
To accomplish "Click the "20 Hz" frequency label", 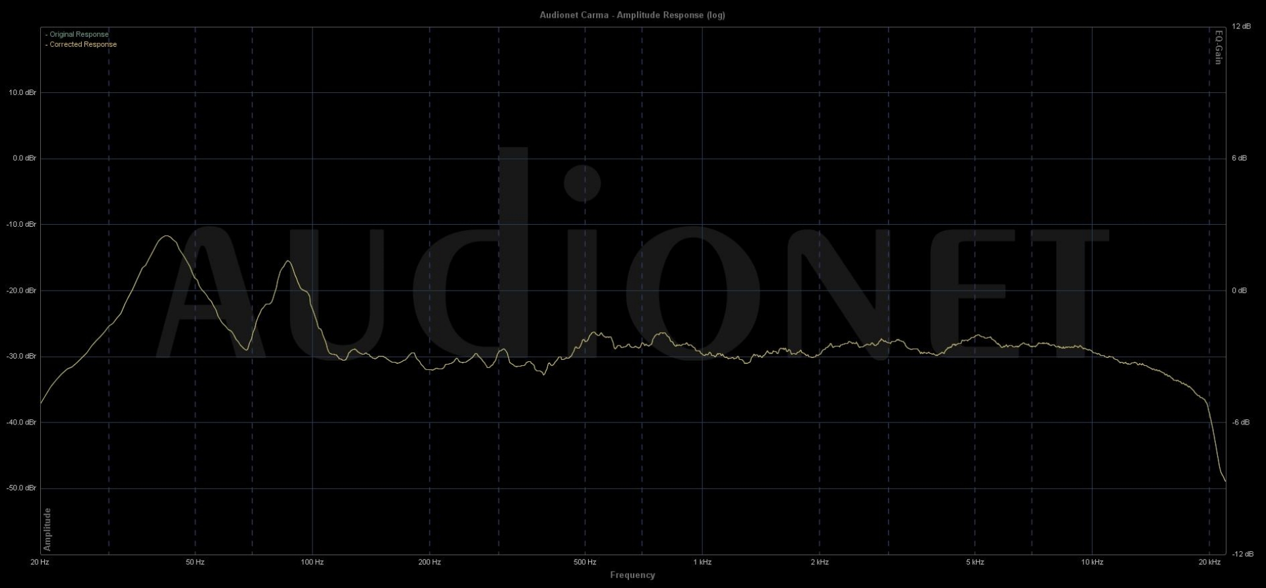I will (x=40, y=562).
